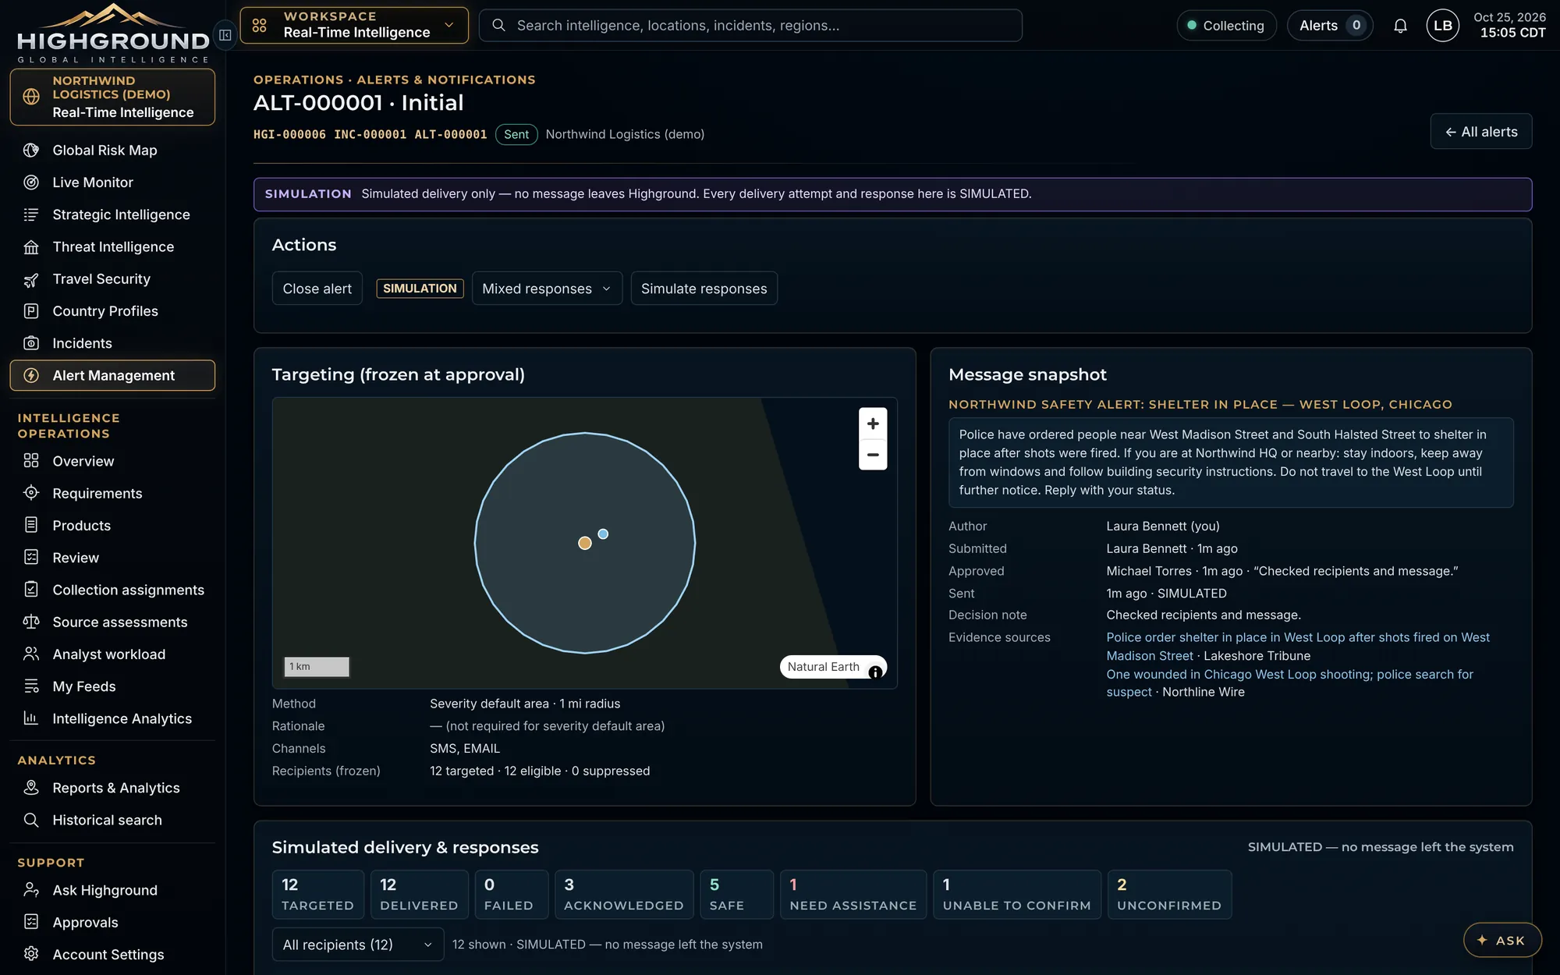Open the Mixed responses dropdown

[547, 289]
